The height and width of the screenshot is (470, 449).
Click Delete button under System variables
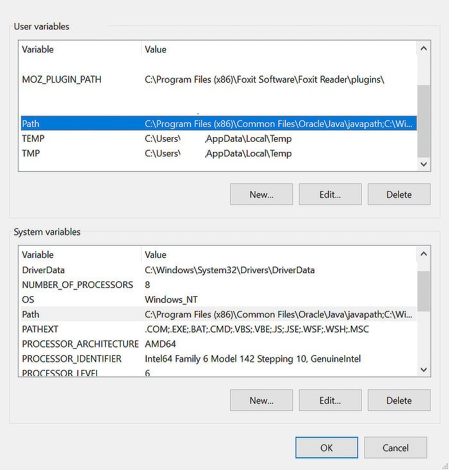pos(399,400)
